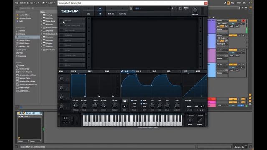
Task: Open MIDI Effects category in browser
Action: (x=24, y=43)
